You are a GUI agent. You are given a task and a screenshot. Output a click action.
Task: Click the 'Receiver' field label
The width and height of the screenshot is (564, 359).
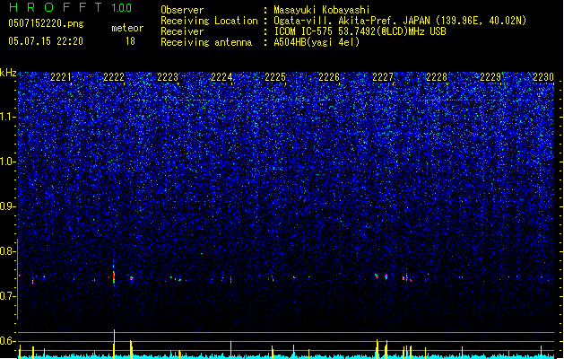182,31
